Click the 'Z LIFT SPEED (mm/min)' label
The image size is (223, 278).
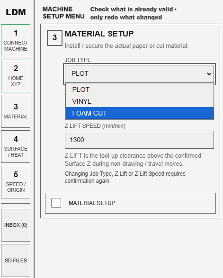95,126
